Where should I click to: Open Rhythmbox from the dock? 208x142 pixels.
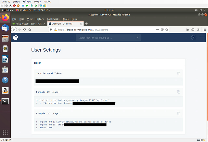coord(5,49)
